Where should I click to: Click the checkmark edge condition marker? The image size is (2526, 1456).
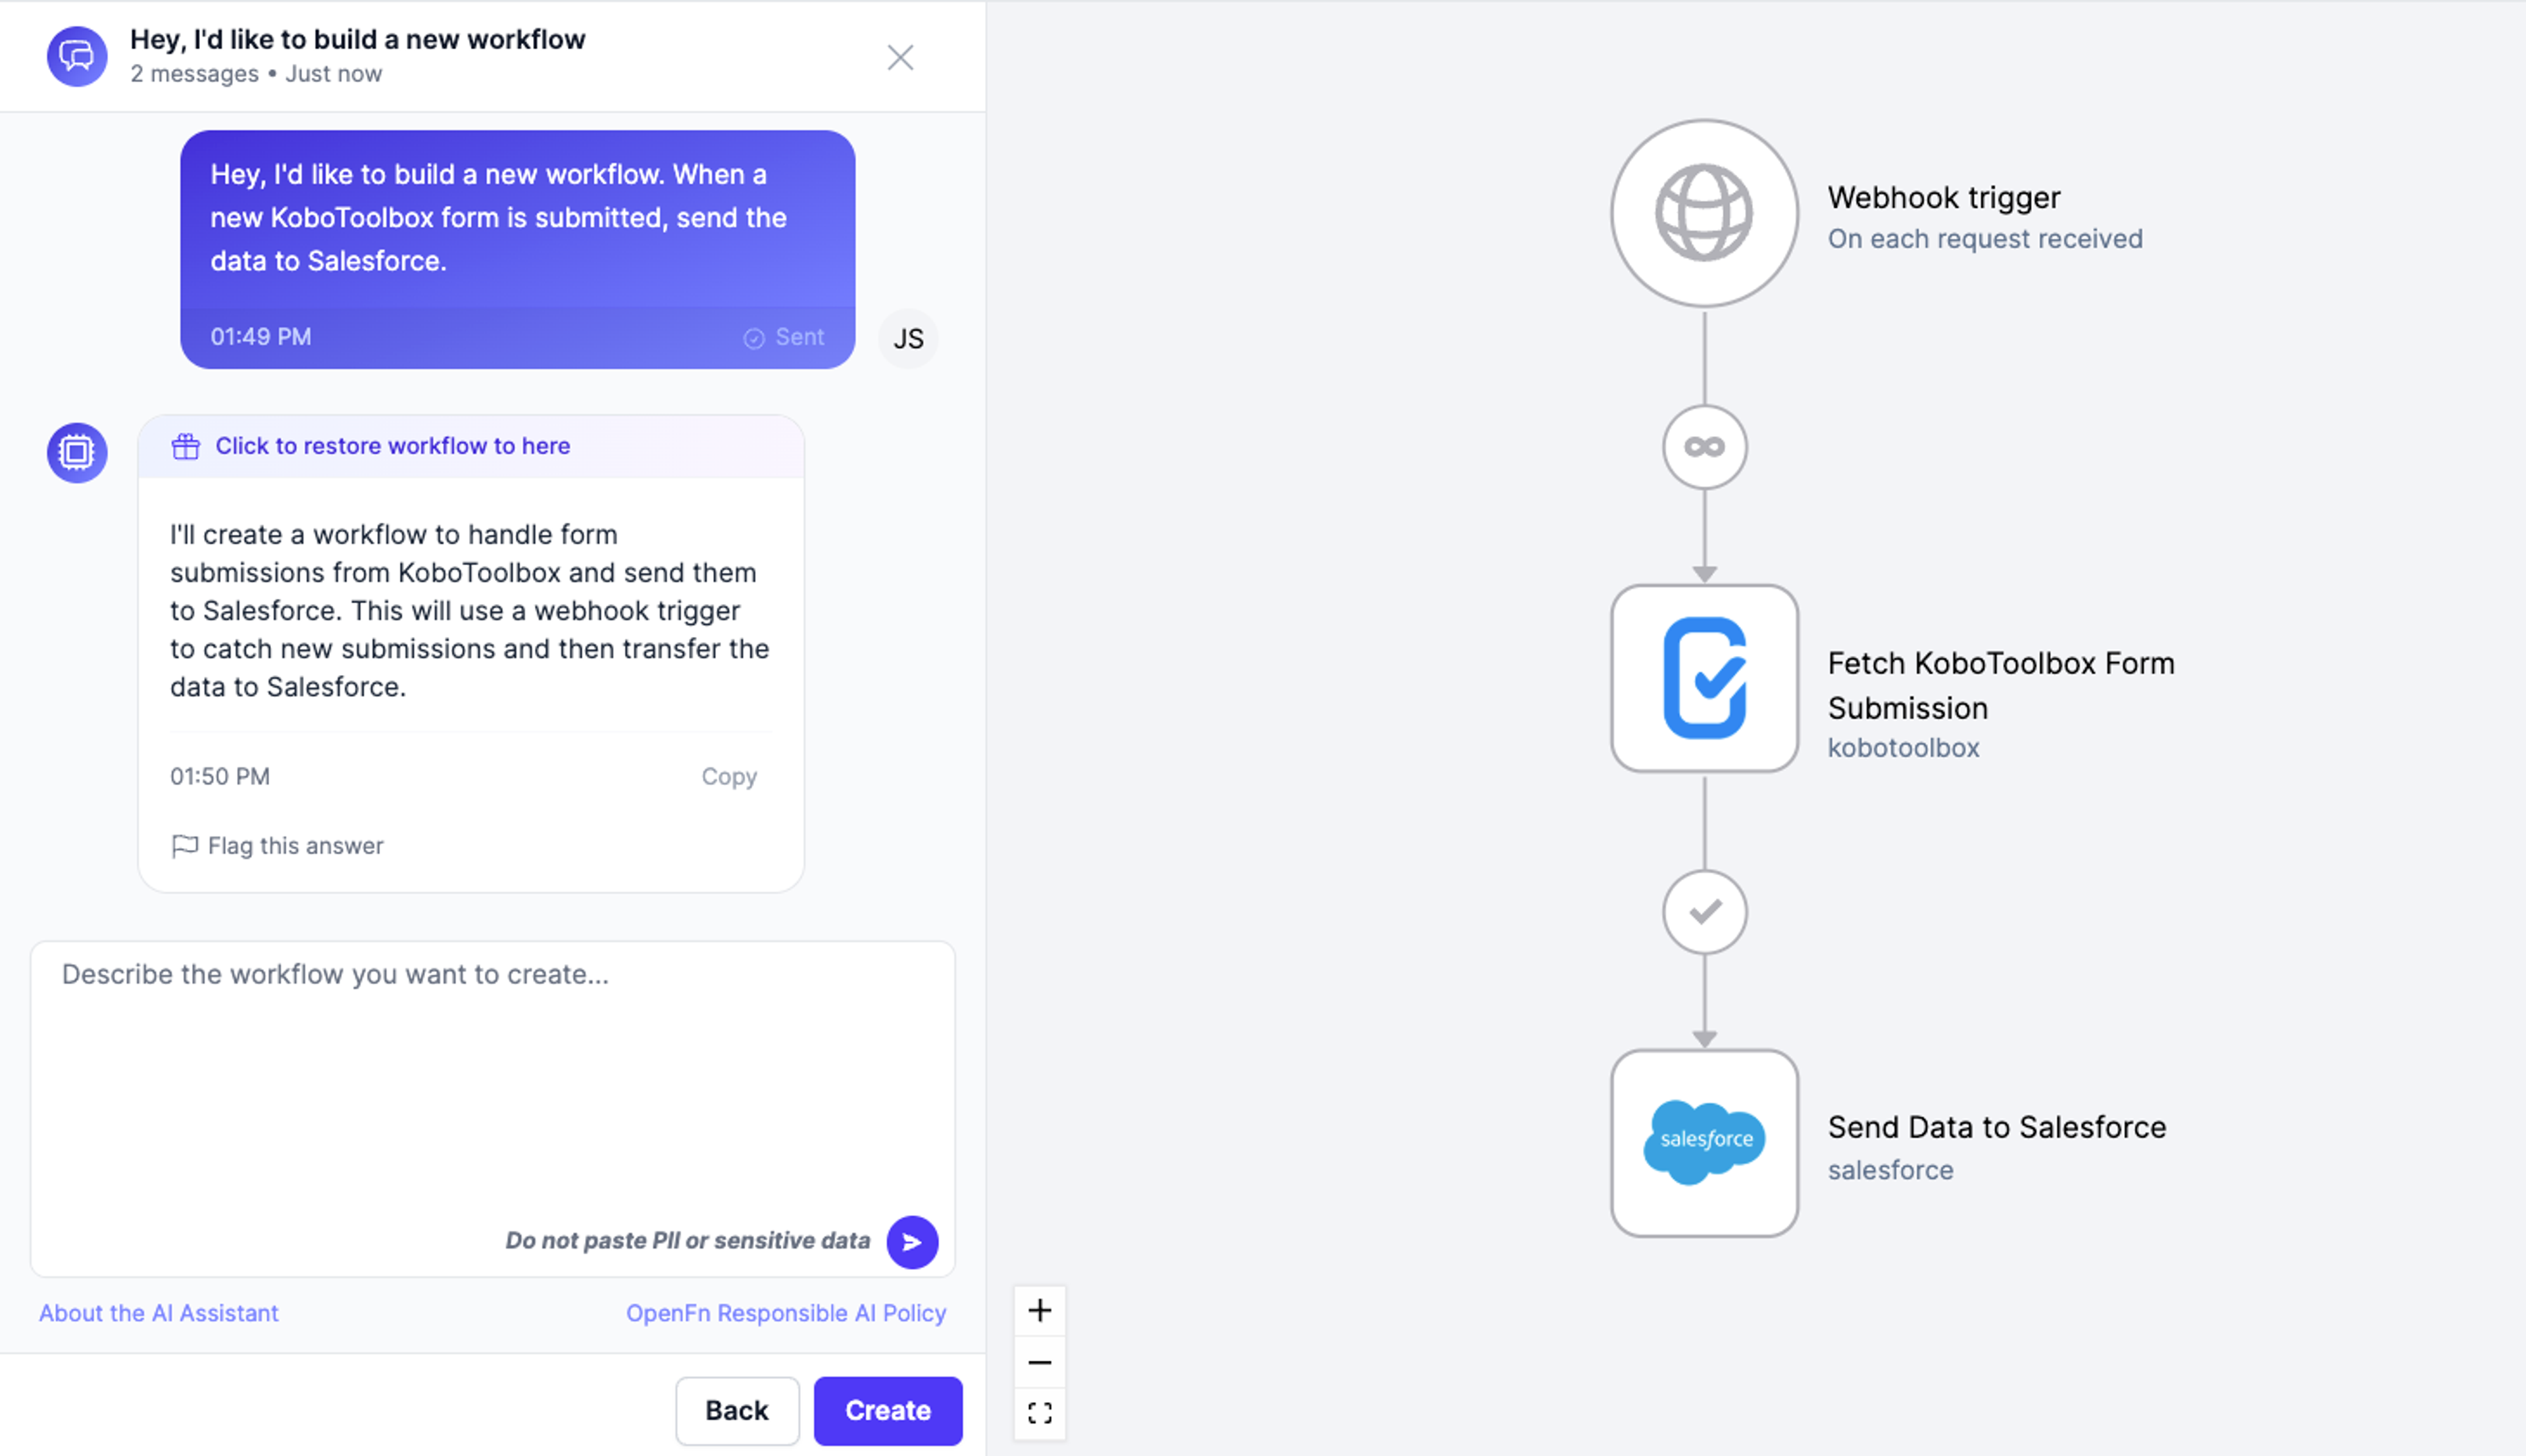pos(1704,912)
